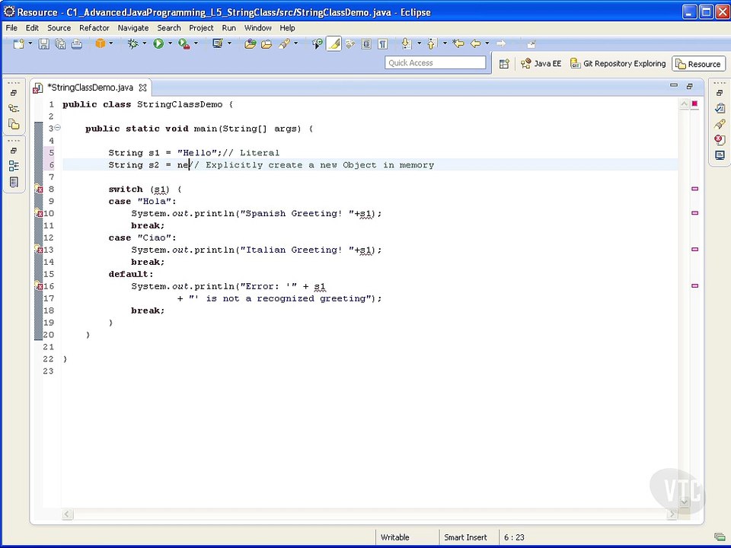Open dropdown arrow next to Run icon
This screenshot has width=731, height=548.
170,43
